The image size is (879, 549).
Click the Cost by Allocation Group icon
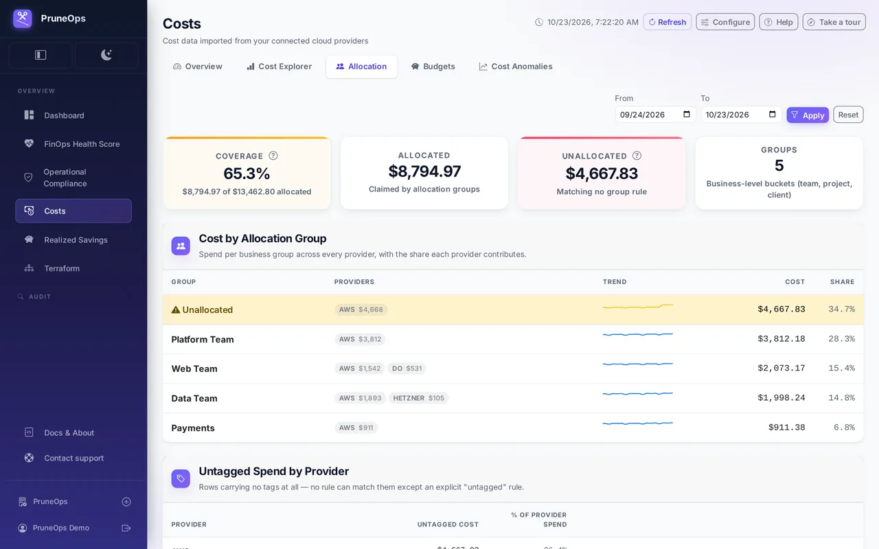tap(181, 246)
